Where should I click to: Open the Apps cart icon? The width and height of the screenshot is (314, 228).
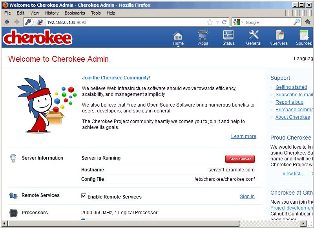click(x=203, y=35)
